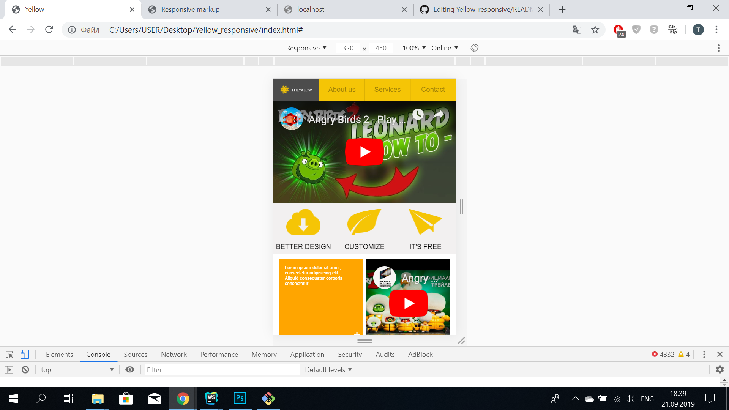Viewport: 729px width, 410px height.
Task: Switch to the Network tab
Action: (174, 354)
